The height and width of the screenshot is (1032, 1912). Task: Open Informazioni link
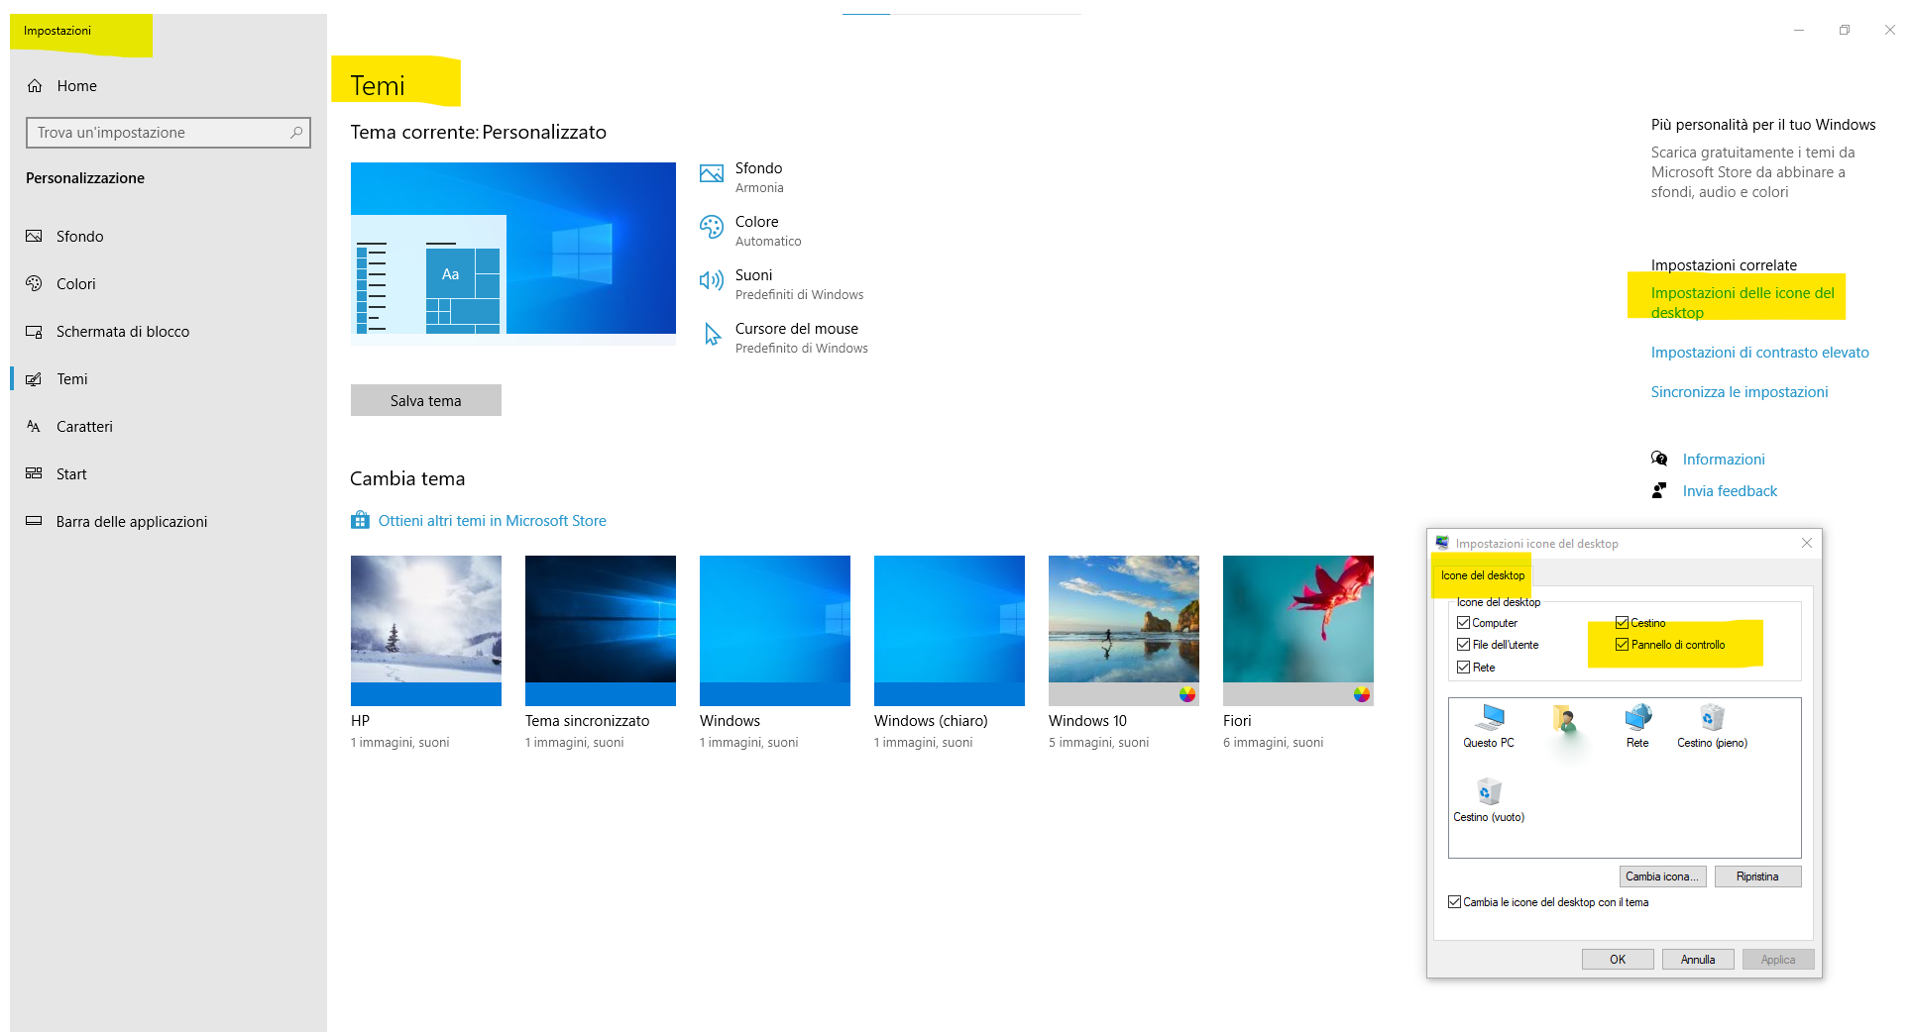pos(1724,460)
